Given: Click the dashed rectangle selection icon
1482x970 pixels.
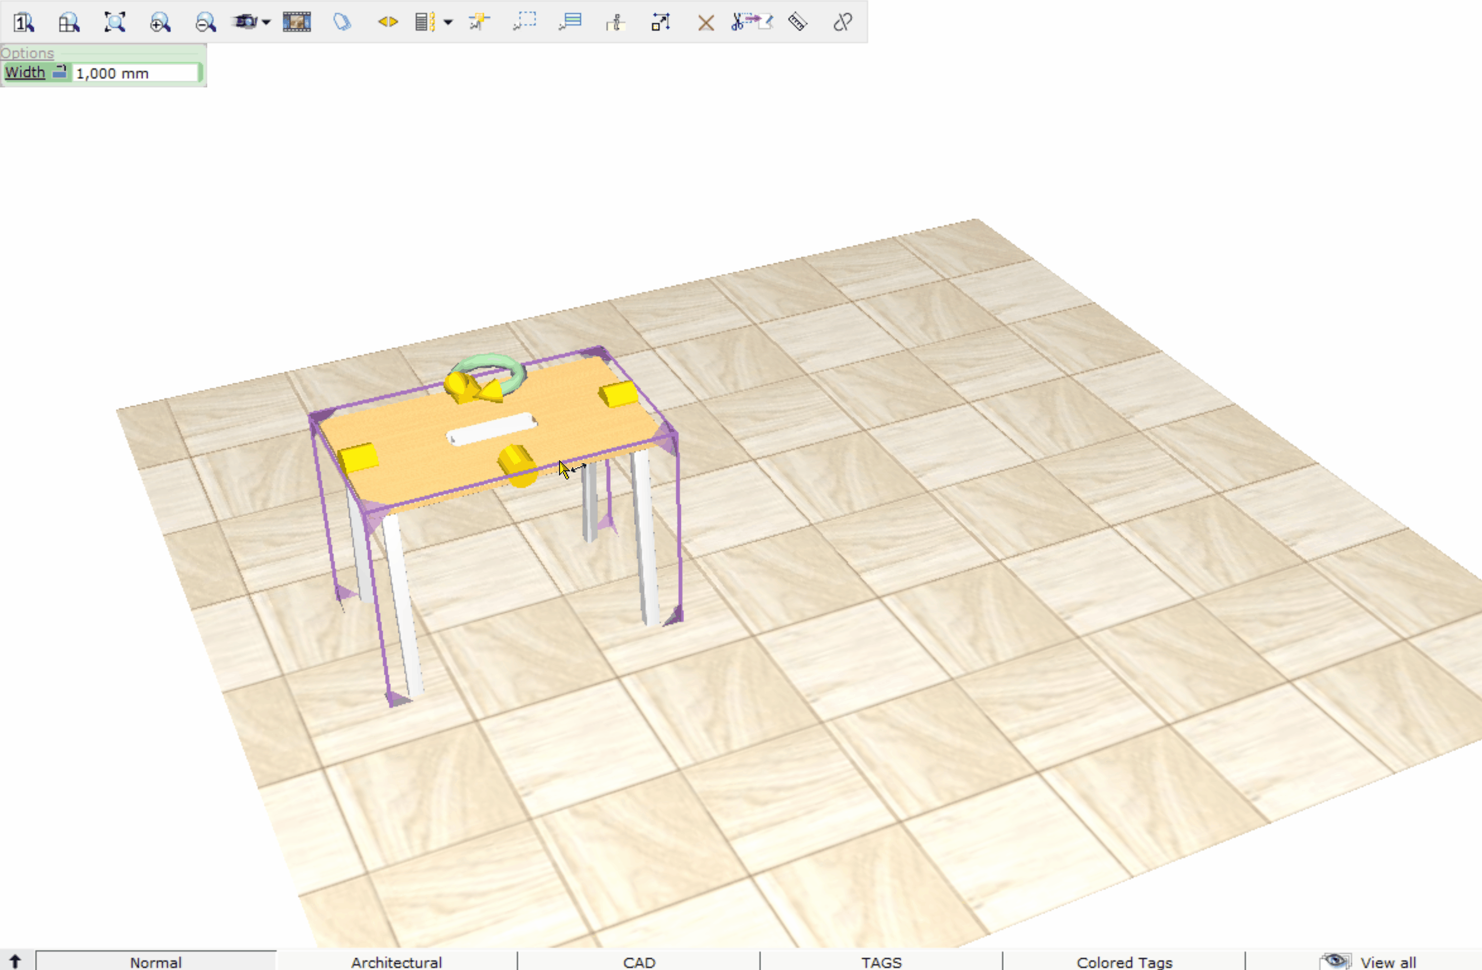Looking at the screenshot, I should (525, 22).
